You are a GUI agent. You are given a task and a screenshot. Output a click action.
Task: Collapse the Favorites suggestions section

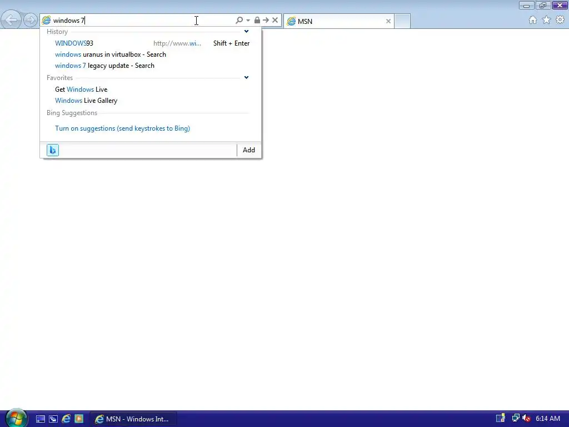[246, 77]
